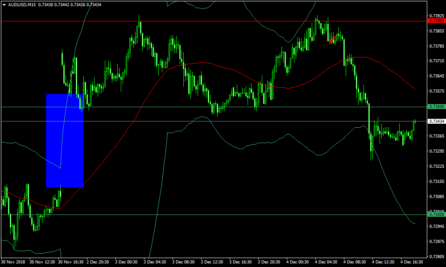Image resolution: width=446 pixels, height=267 pixels.
Task: Select the green horizontal line at 0.73500
Action: [213, 107]
